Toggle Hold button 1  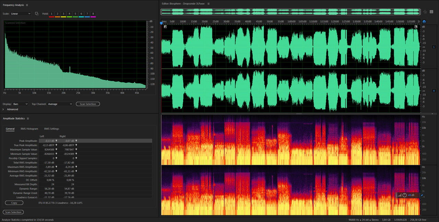51,14
